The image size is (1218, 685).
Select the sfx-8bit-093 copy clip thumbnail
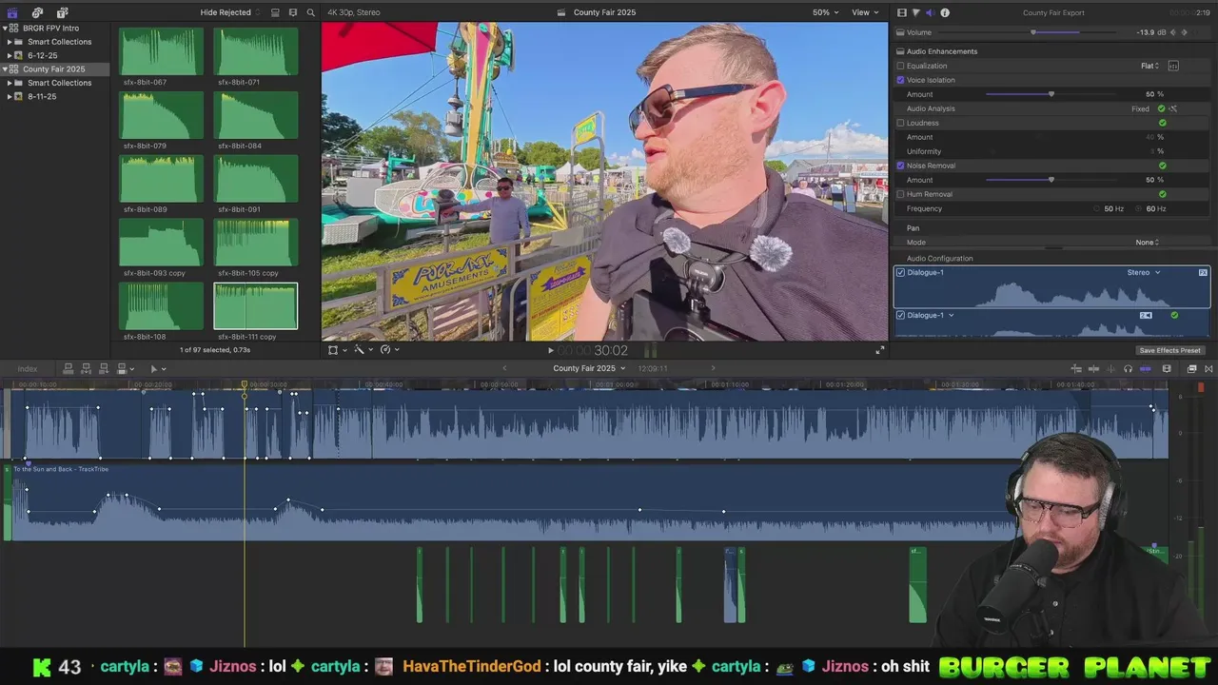[x=161, y=243]
